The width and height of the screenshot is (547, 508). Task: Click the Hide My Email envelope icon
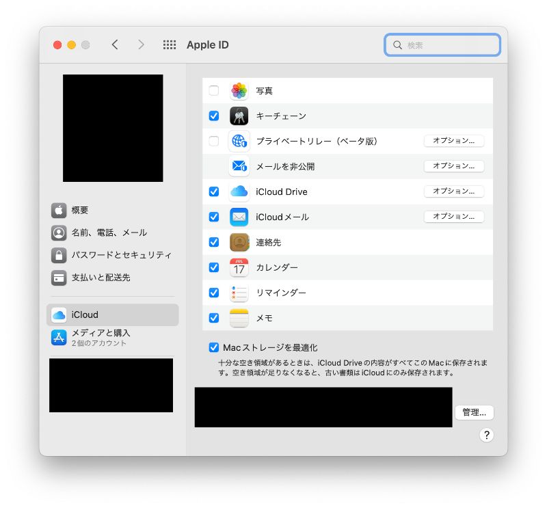click(x=239, y=166)
